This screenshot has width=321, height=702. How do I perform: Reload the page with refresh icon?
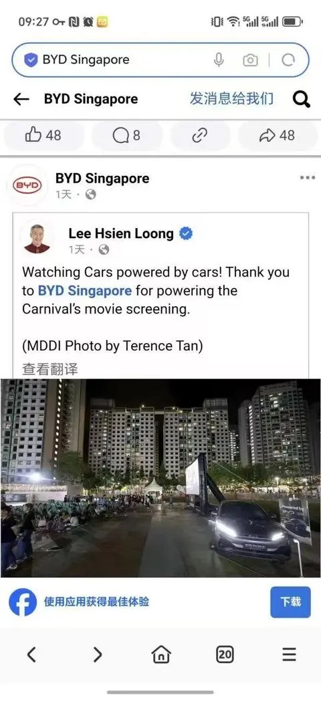(x=288, y=60)
